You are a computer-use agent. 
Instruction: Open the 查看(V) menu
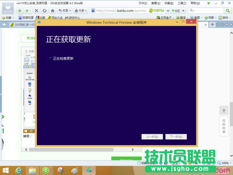[156, 3]
